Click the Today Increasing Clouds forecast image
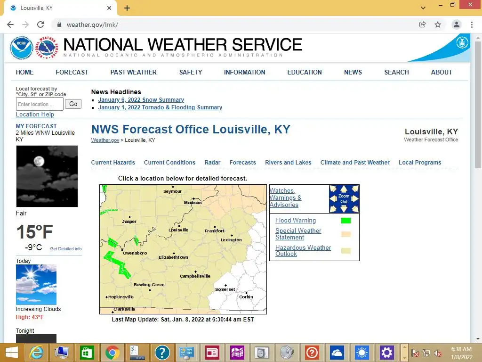482x362 pixels. click(36, 285)
